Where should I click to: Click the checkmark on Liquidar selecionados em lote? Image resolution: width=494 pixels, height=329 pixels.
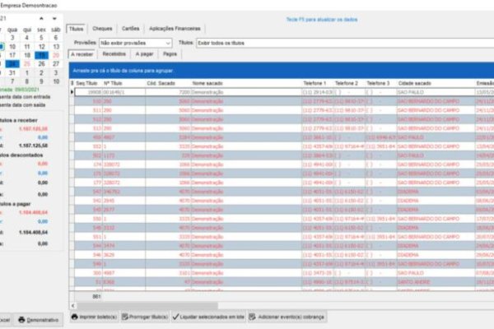tap(176, 317)
